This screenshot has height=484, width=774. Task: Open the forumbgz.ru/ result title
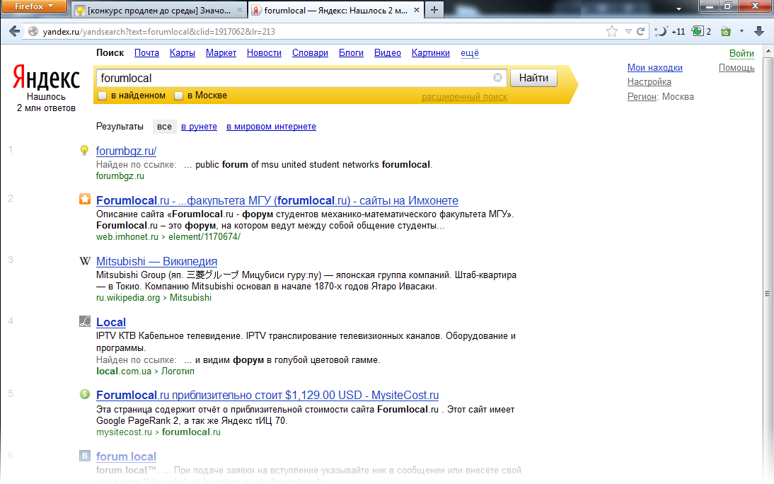pos(126,151)
